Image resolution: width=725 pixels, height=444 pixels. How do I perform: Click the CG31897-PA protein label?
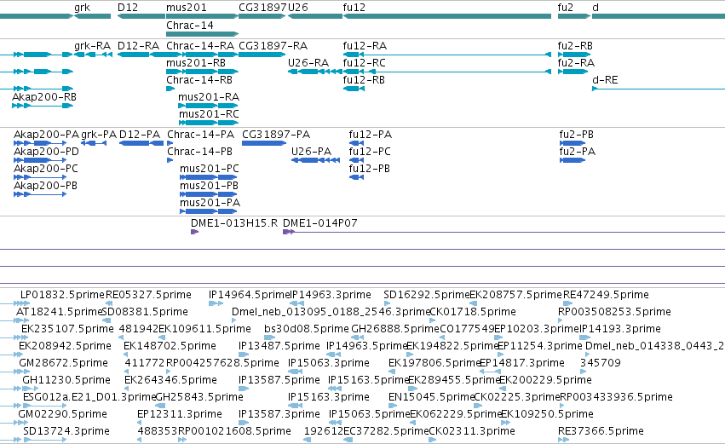point(276,135)
